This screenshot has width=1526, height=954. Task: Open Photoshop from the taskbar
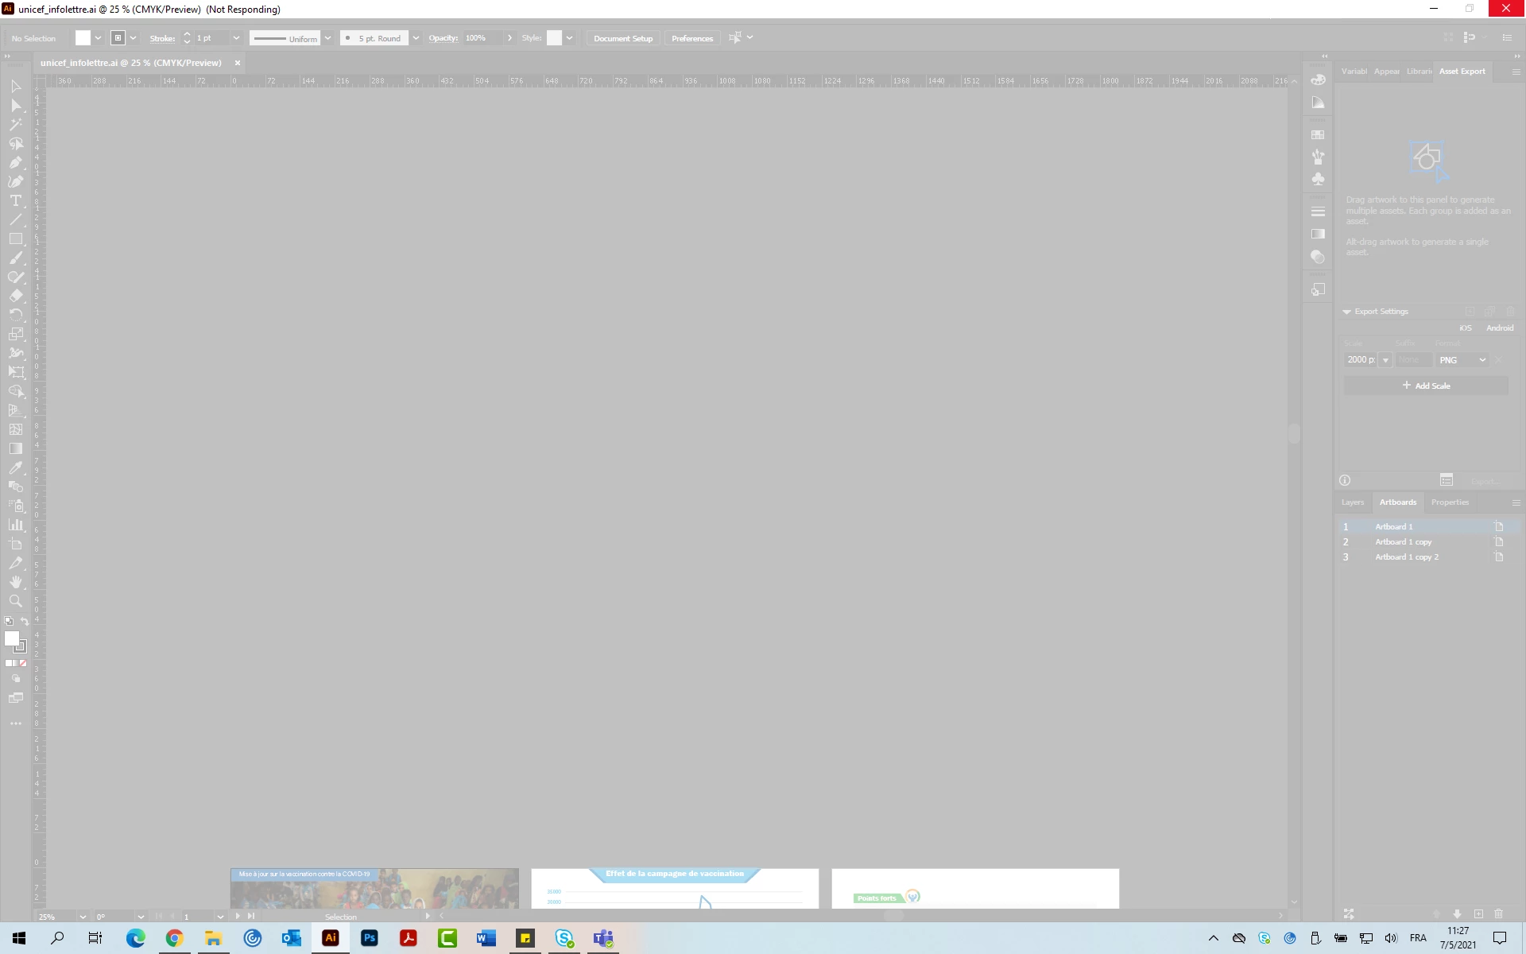370,938
